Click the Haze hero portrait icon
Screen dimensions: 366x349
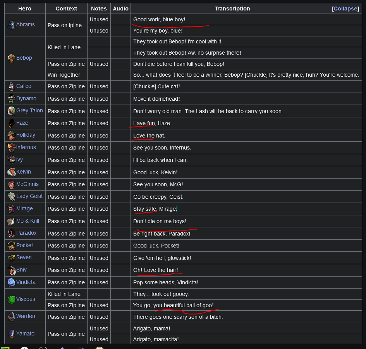11,123
